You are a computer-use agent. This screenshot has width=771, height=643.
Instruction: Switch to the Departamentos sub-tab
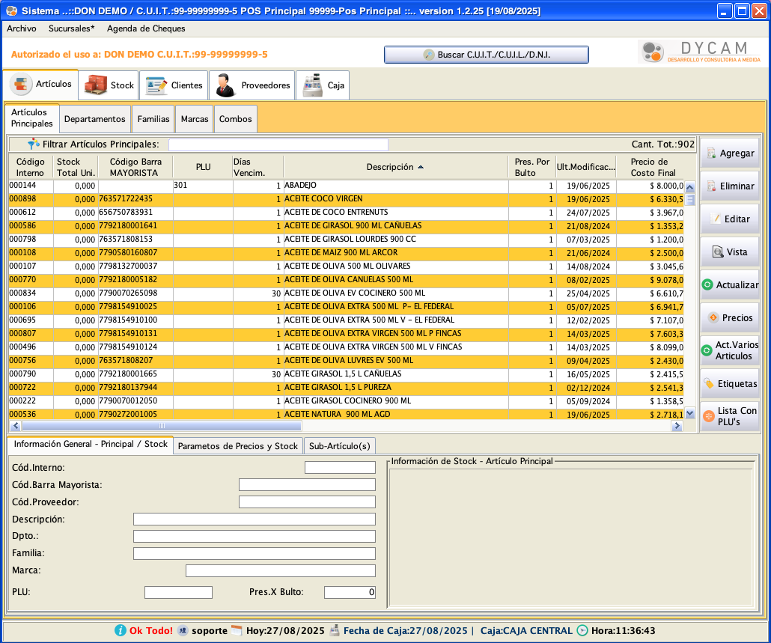pos(95,119)
